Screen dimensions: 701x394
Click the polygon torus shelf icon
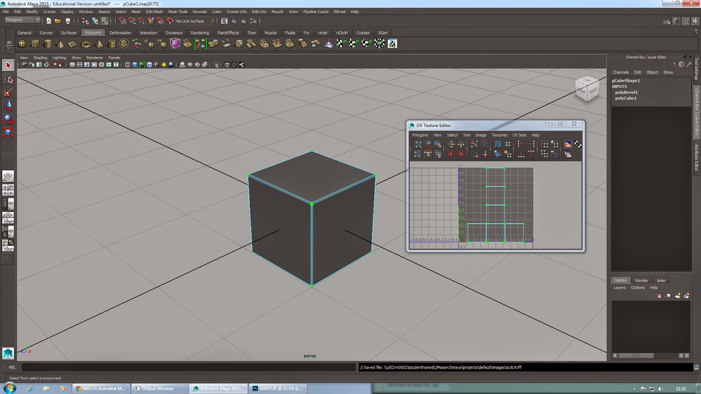(x=86, y=44)
